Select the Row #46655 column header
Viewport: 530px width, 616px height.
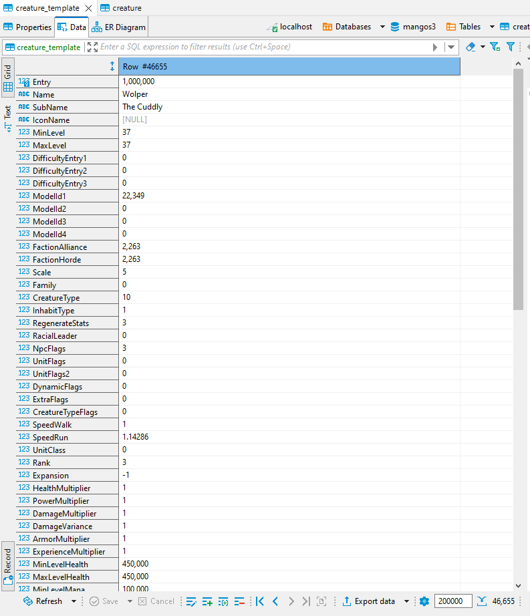pos(289,66)
